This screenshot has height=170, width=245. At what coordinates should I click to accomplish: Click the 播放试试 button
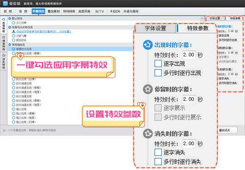click(228, 130)
